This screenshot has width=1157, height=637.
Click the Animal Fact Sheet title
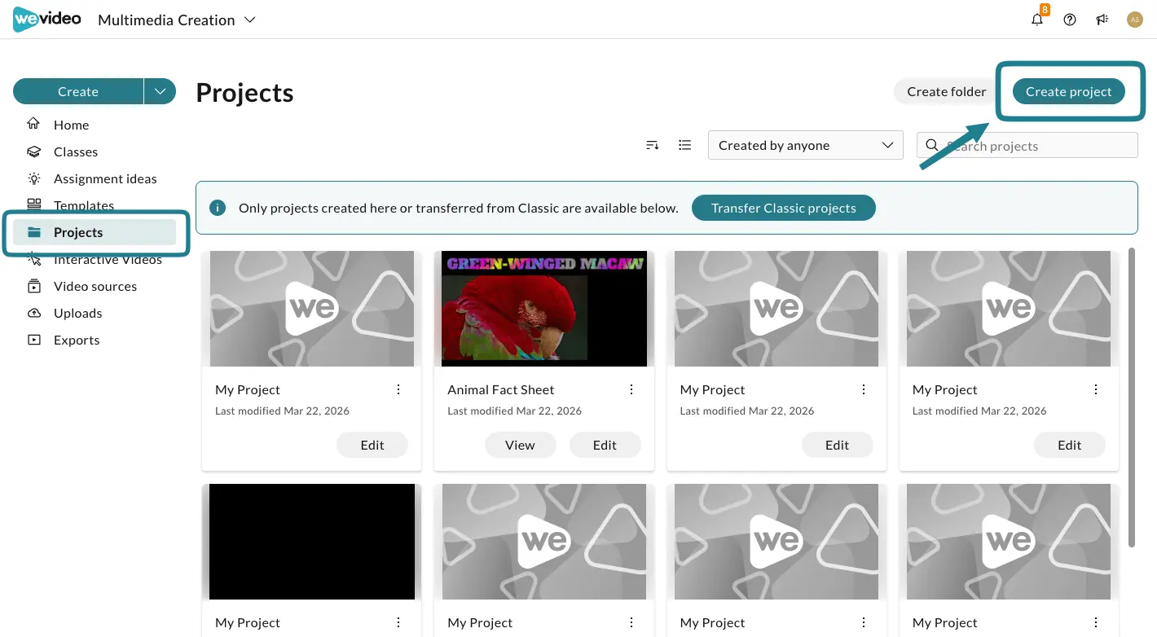coord(501,389)
